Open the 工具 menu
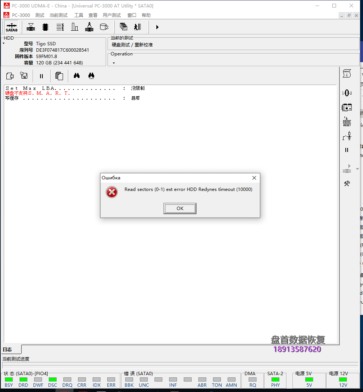Screen dimensions: 363x392 [79, 15]
